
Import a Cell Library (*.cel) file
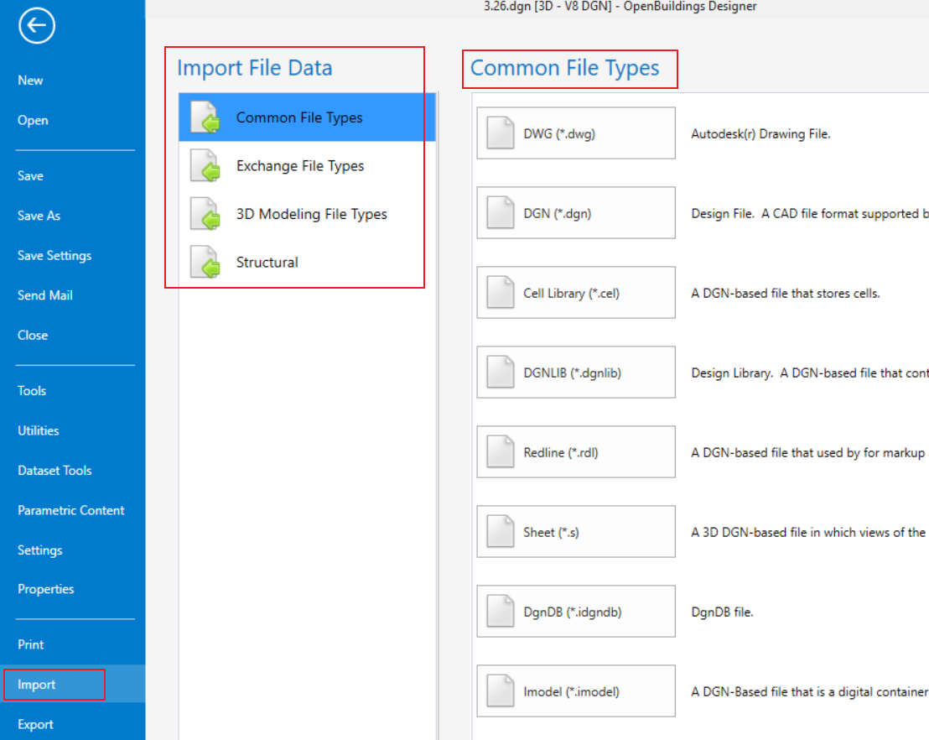576,292
